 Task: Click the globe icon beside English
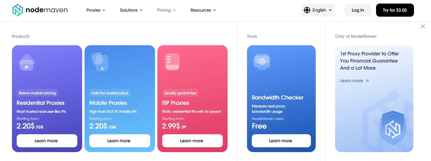tap(307, 10)
